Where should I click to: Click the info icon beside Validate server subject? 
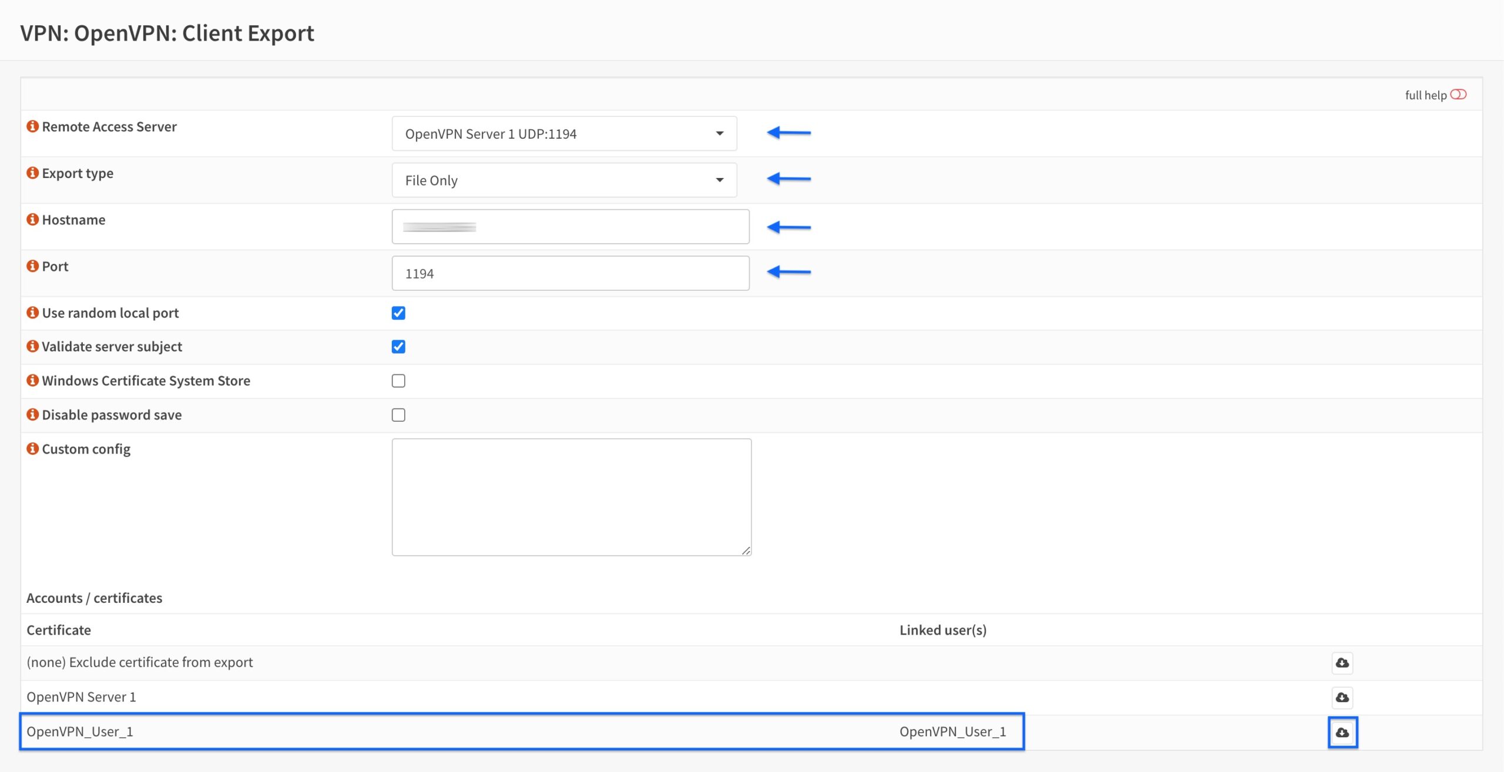click(32, 346)
